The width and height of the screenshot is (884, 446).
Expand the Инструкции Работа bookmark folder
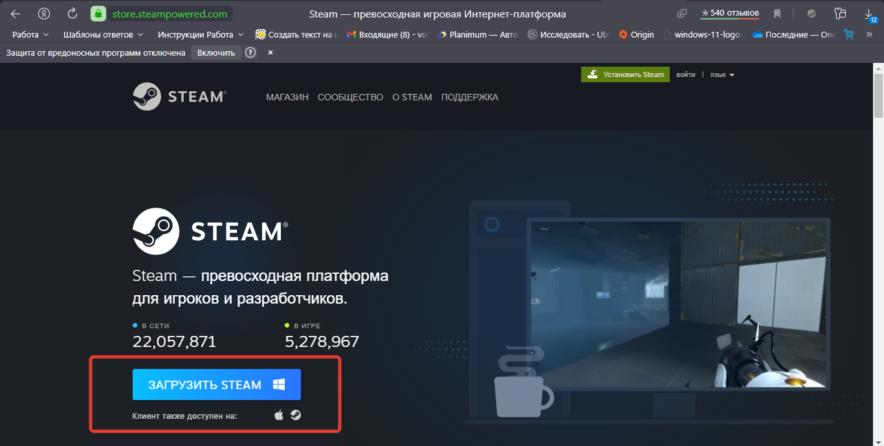tap(200, 34)
